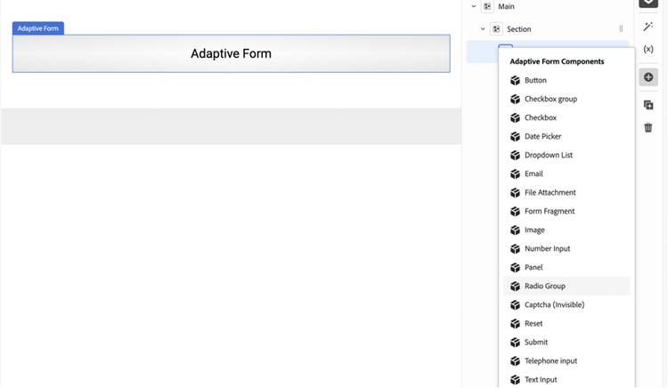The height and width of the screenshot is (388, 668).
Task: Select the Adaptive Form block in canvas
Action: click(x=231, y=53)
